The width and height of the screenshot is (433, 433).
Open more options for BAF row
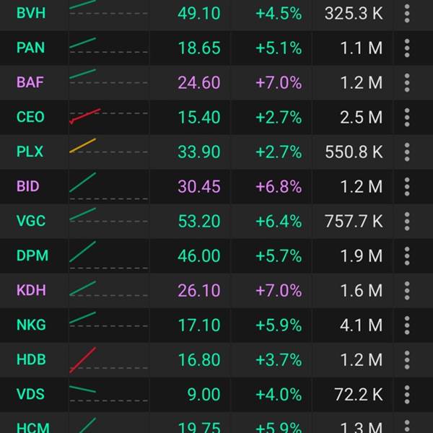tap(407, 82)
